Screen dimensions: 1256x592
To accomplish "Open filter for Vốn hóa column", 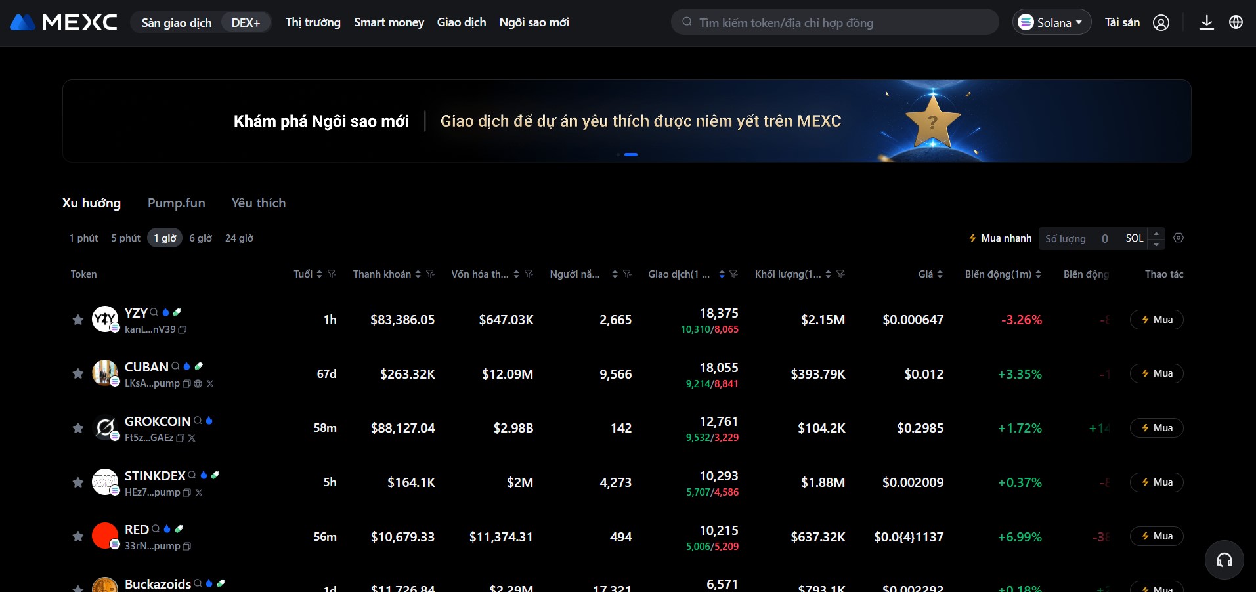I will [x=529, y=274].
